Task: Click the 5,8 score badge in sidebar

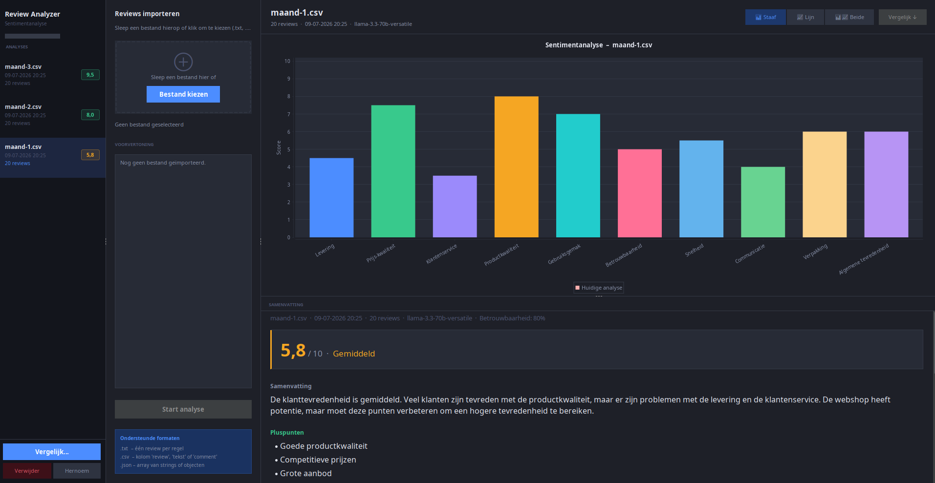Action: pos(90,155)
